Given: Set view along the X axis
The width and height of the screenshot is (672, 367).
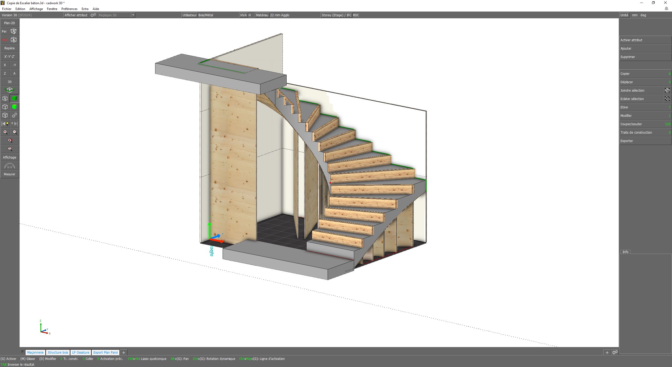Looking at the screenshot, I should coord(5,65).
